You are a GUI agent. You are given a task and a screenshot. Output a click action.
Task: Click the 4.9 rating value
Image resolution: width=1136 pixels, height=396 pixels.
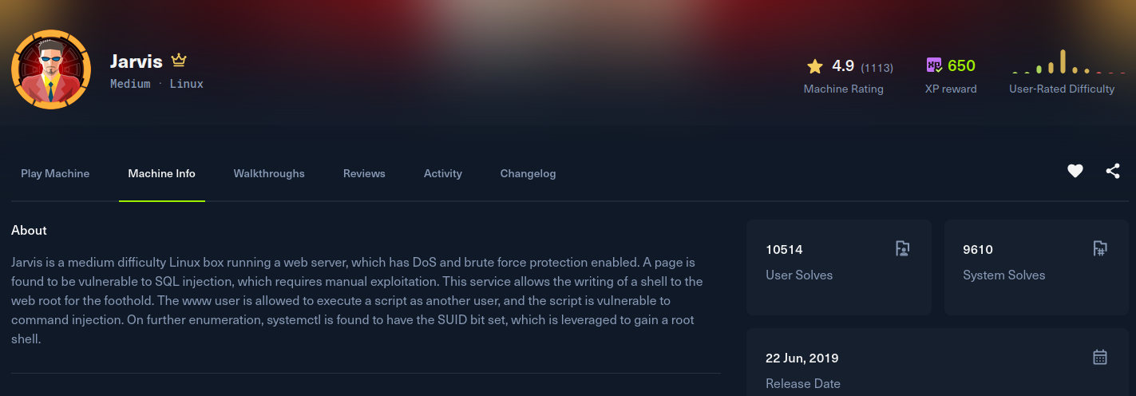843,66
